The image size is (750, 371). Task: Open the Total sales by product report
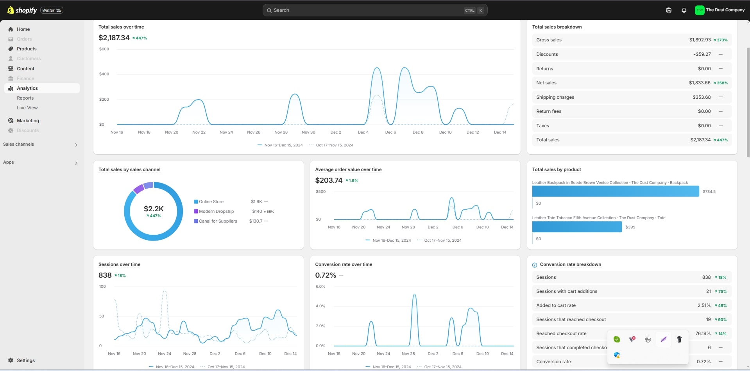[556, 169]
